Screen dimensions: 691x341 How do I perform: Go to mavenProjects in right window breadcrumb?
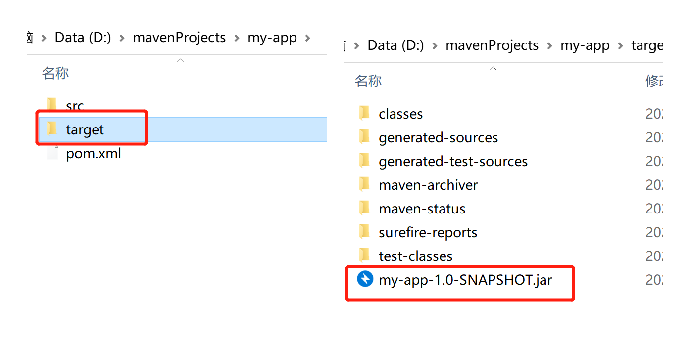pyautogui.click(x=492, y=45)
